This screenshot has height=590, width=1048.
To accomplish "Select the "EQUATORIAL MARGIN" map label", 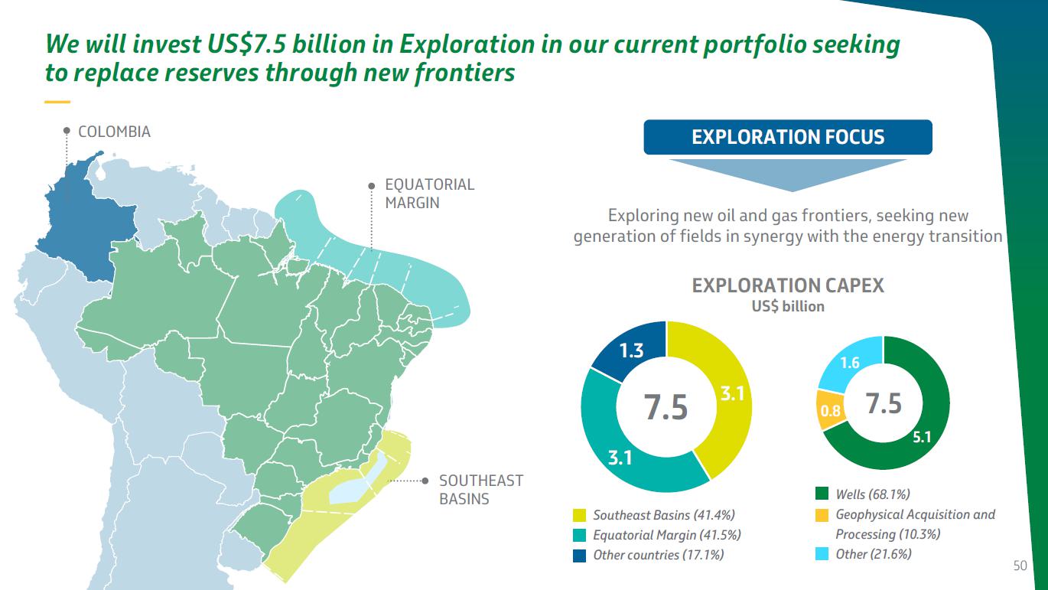I will tap(429, 194).
